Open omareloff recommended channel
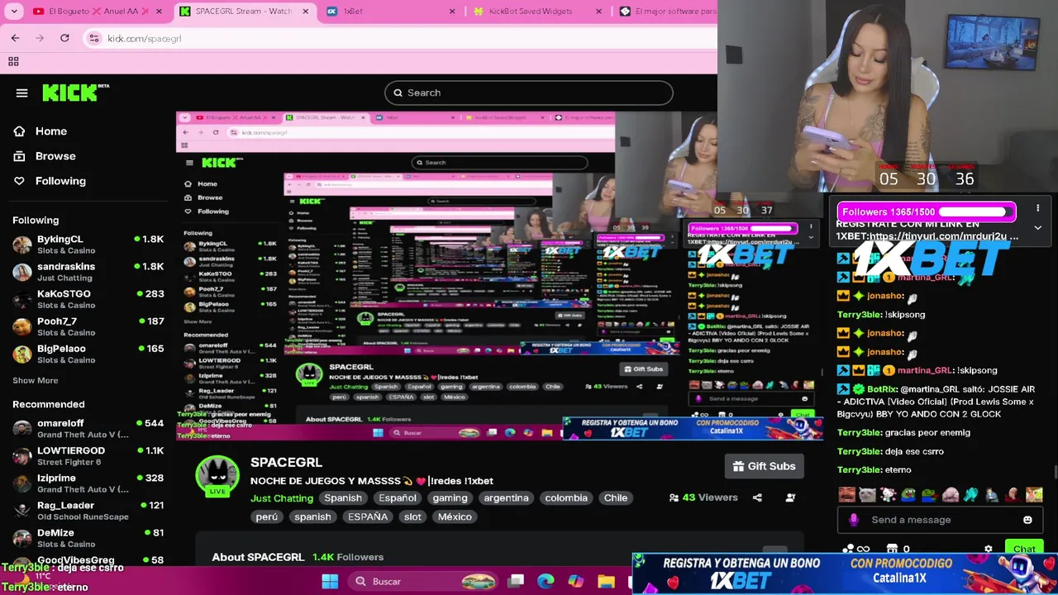The width and height of the screenshot is (1058, 595). [88, 428]
